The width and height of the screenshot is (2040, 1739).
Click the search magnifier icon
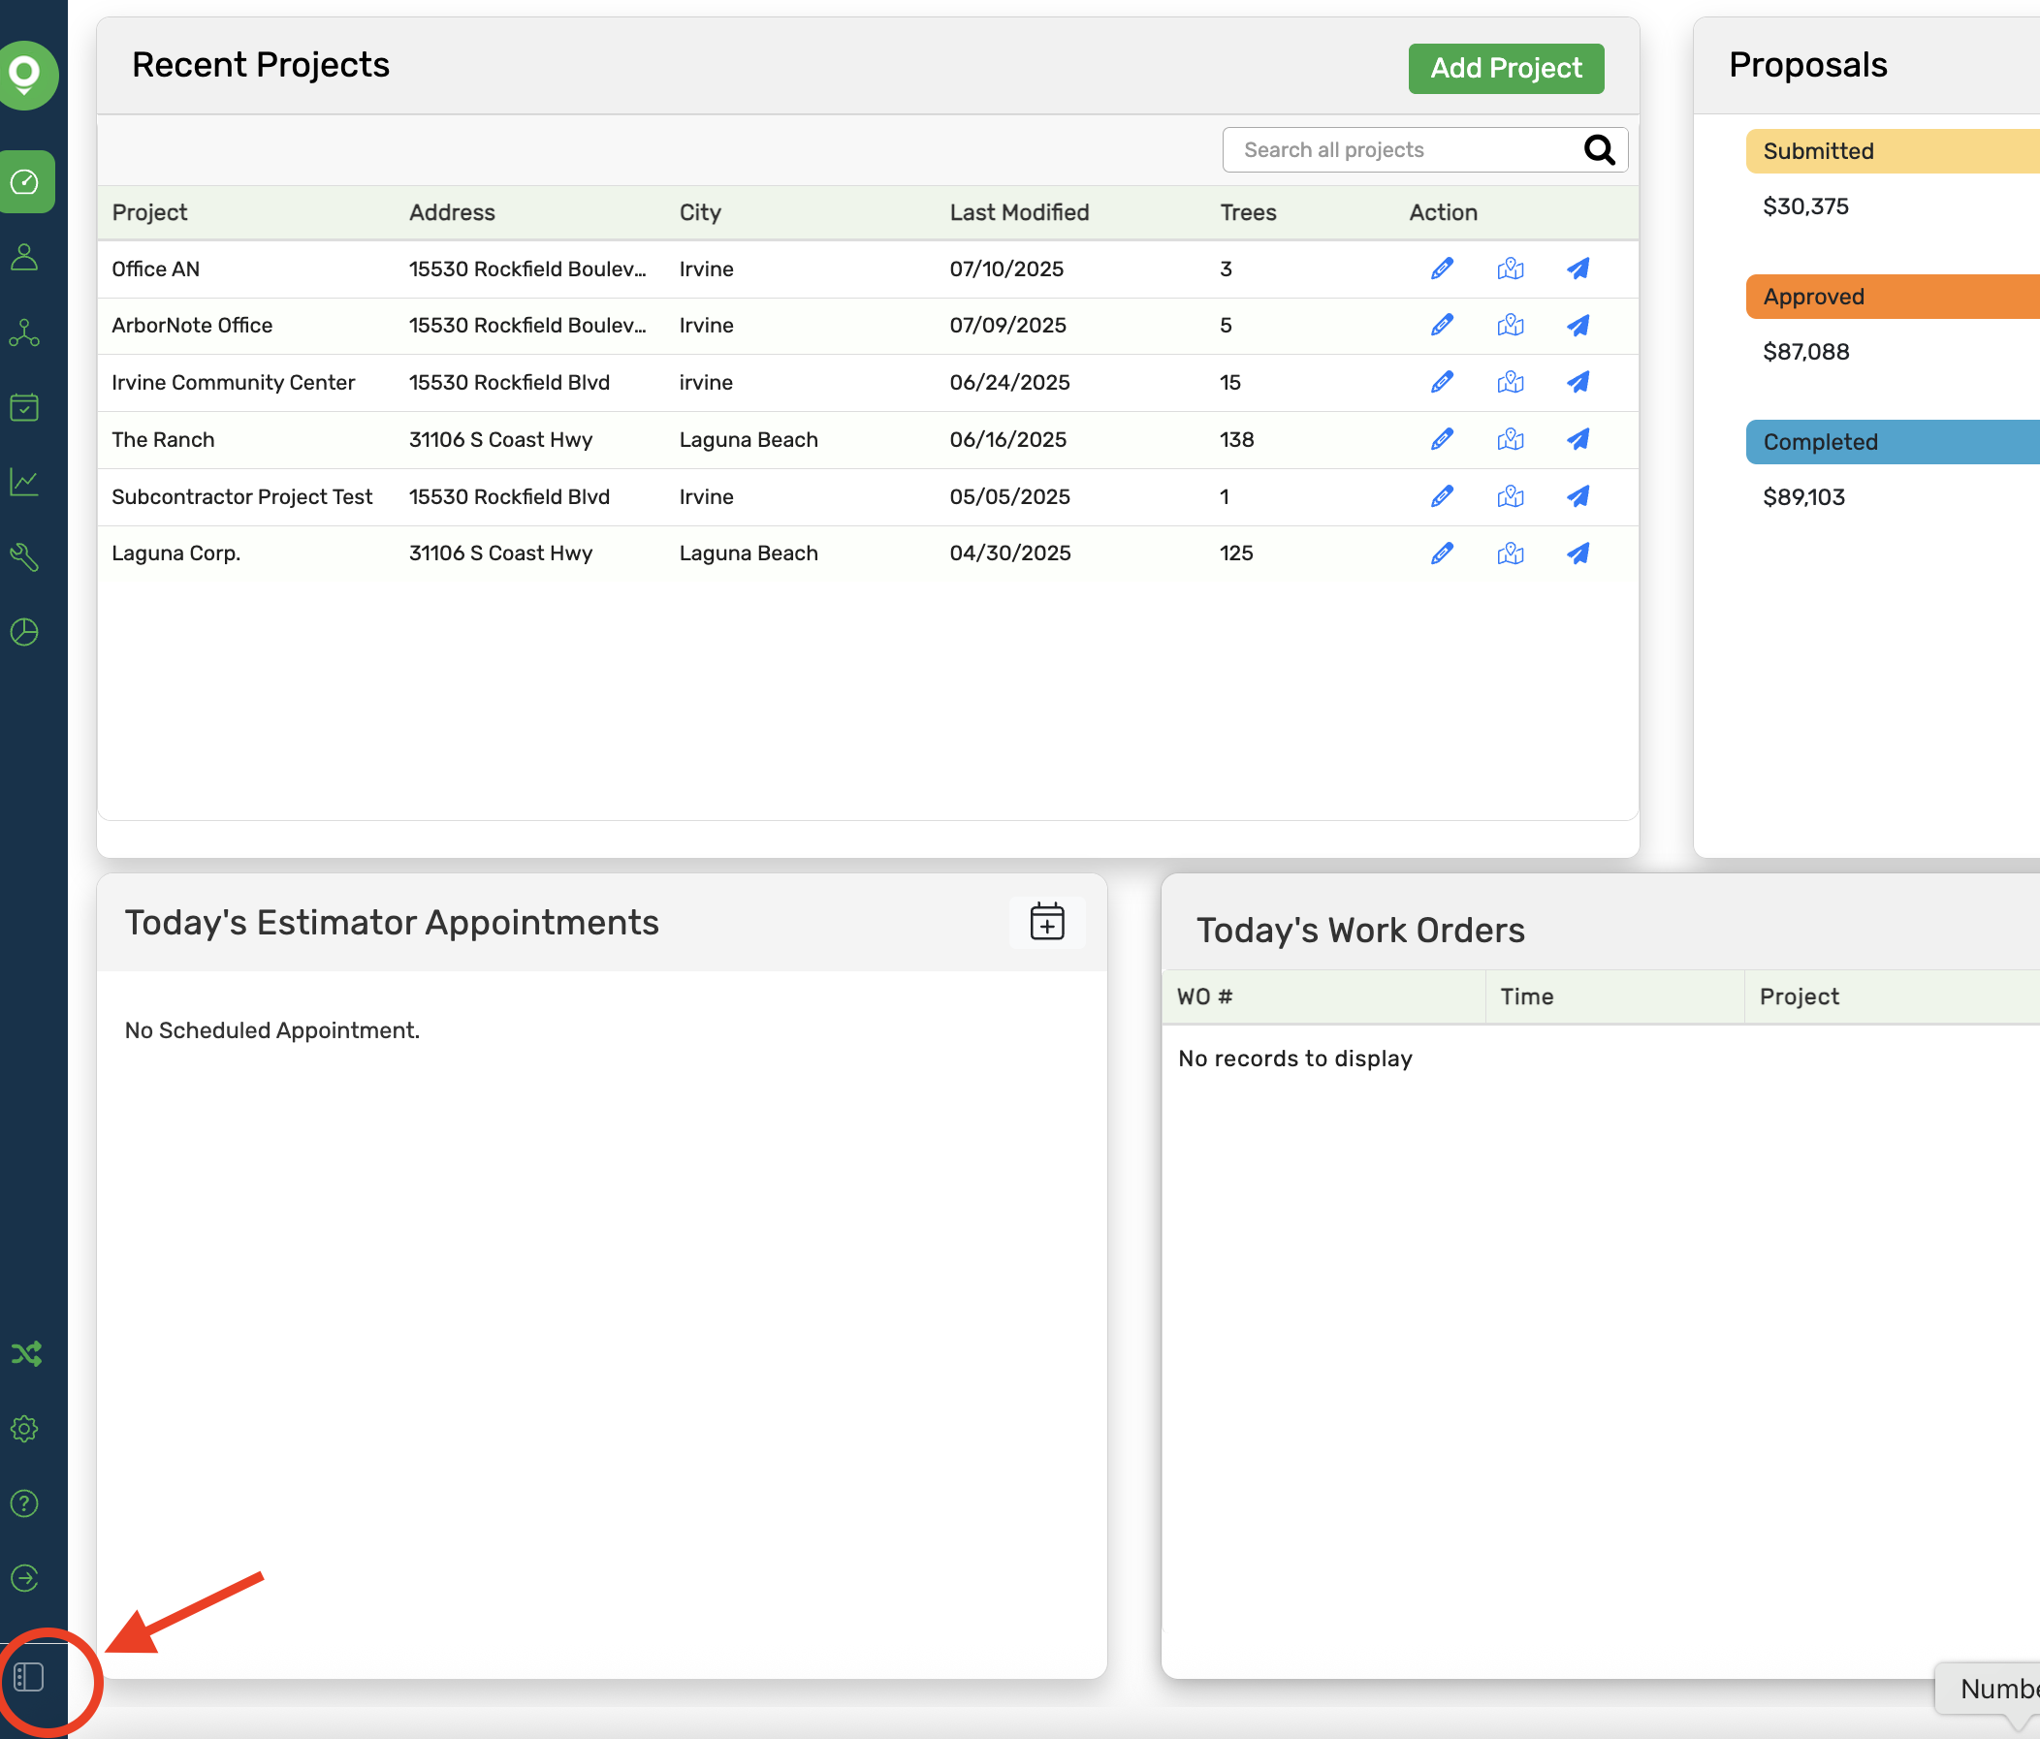point(1599,149)
